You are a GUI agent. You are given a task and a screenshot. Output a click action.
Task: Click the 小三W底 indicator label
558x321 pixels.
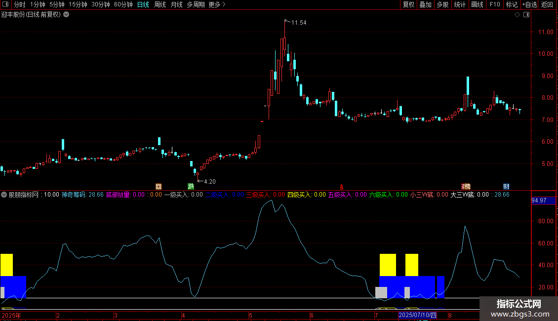click(x=422, y=195)
